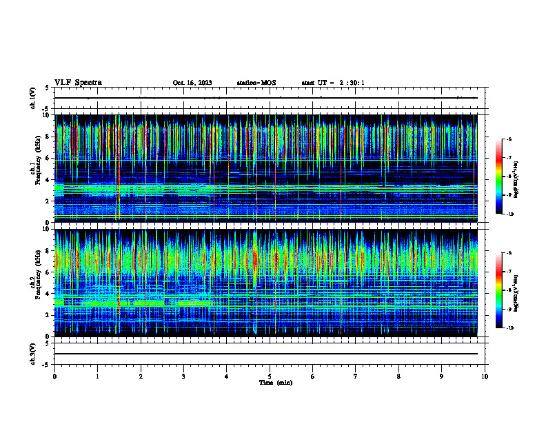Select the ch.1 "Frequency (kHz)" axis label
This screenshot has width=546, height=422.
coord(38,160)
